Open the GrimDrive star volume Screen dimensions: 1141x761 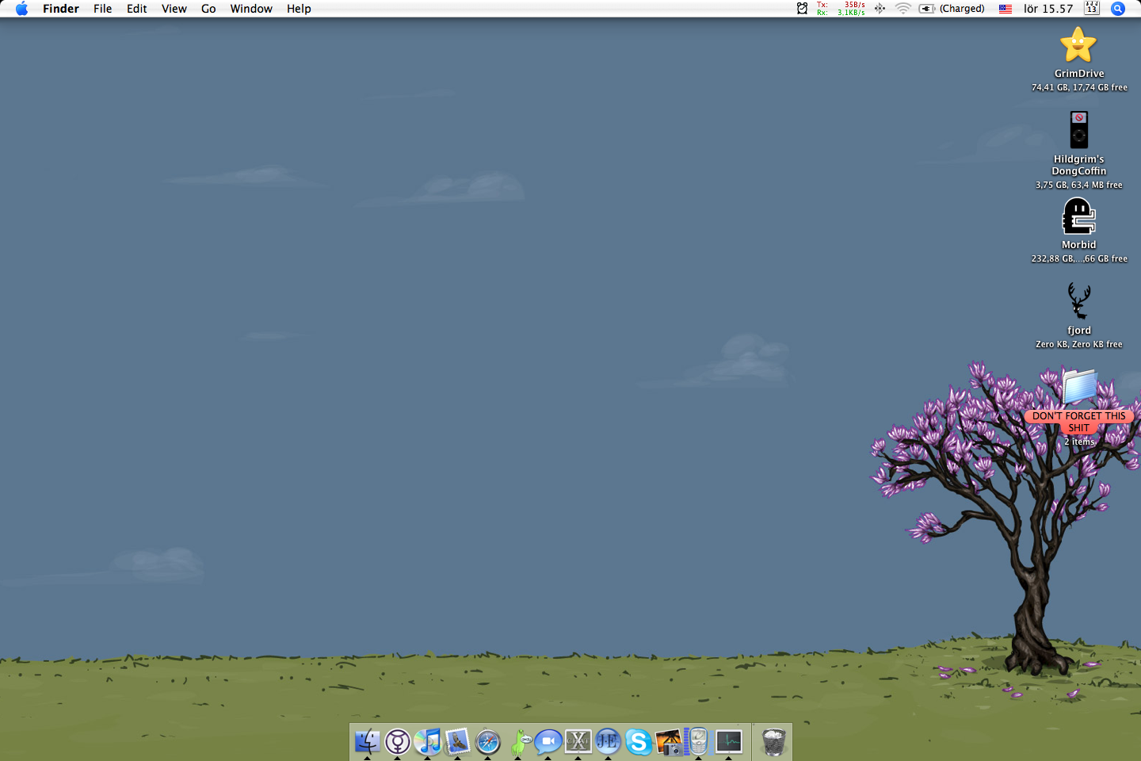click(1078, 45)
